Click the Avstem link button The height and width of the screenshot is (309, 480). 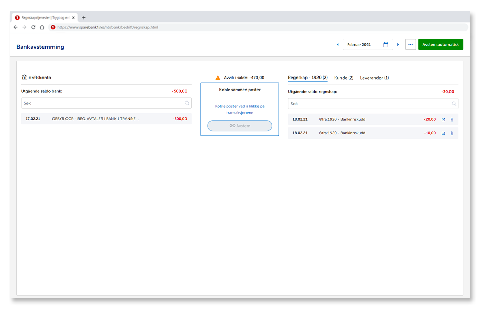pos(240,126)
